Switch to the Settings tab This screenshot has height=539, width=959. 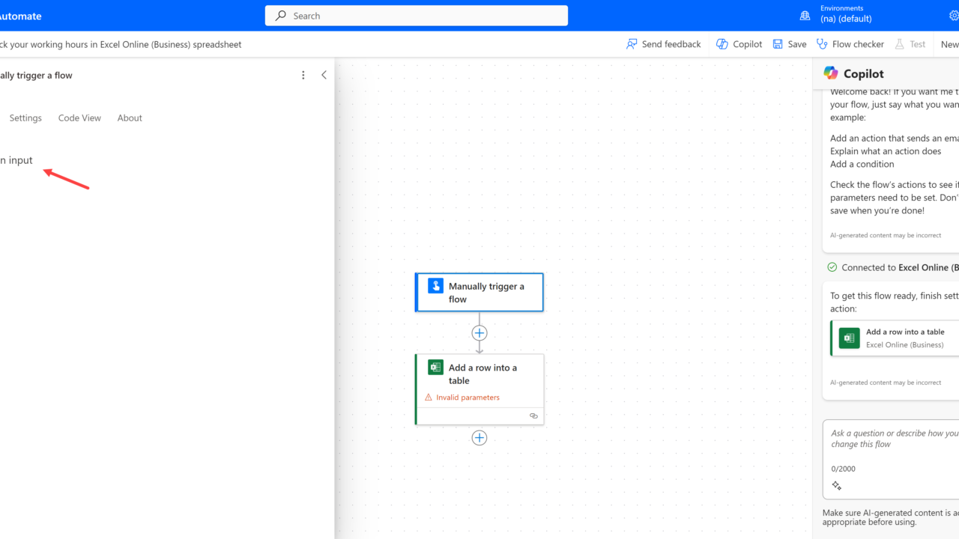[x=25, y=118]
